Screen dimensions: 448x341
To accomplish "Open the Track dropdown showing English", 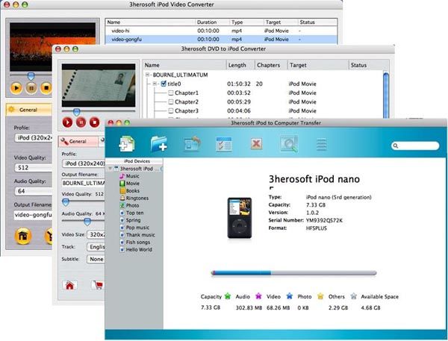I will coord(96,247).
